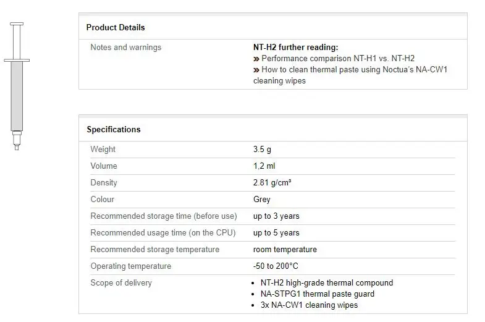Click the "Density" specification label
The height and width of the screenshot is (322, 485).
click(x=104, y=182)
